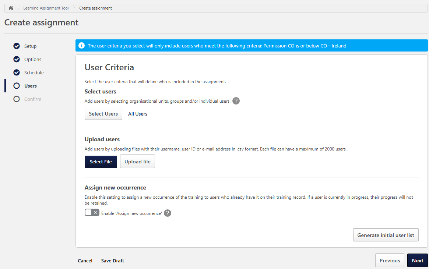Viewport: 429px width, 269px height.
Task: Click help icon next to Assign new occurrence toggle
Action: 168,213
